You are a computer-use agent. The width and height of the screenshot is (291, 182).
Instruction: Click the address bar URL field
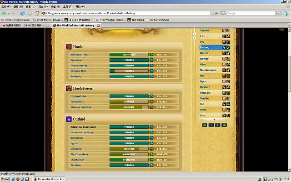126,13
